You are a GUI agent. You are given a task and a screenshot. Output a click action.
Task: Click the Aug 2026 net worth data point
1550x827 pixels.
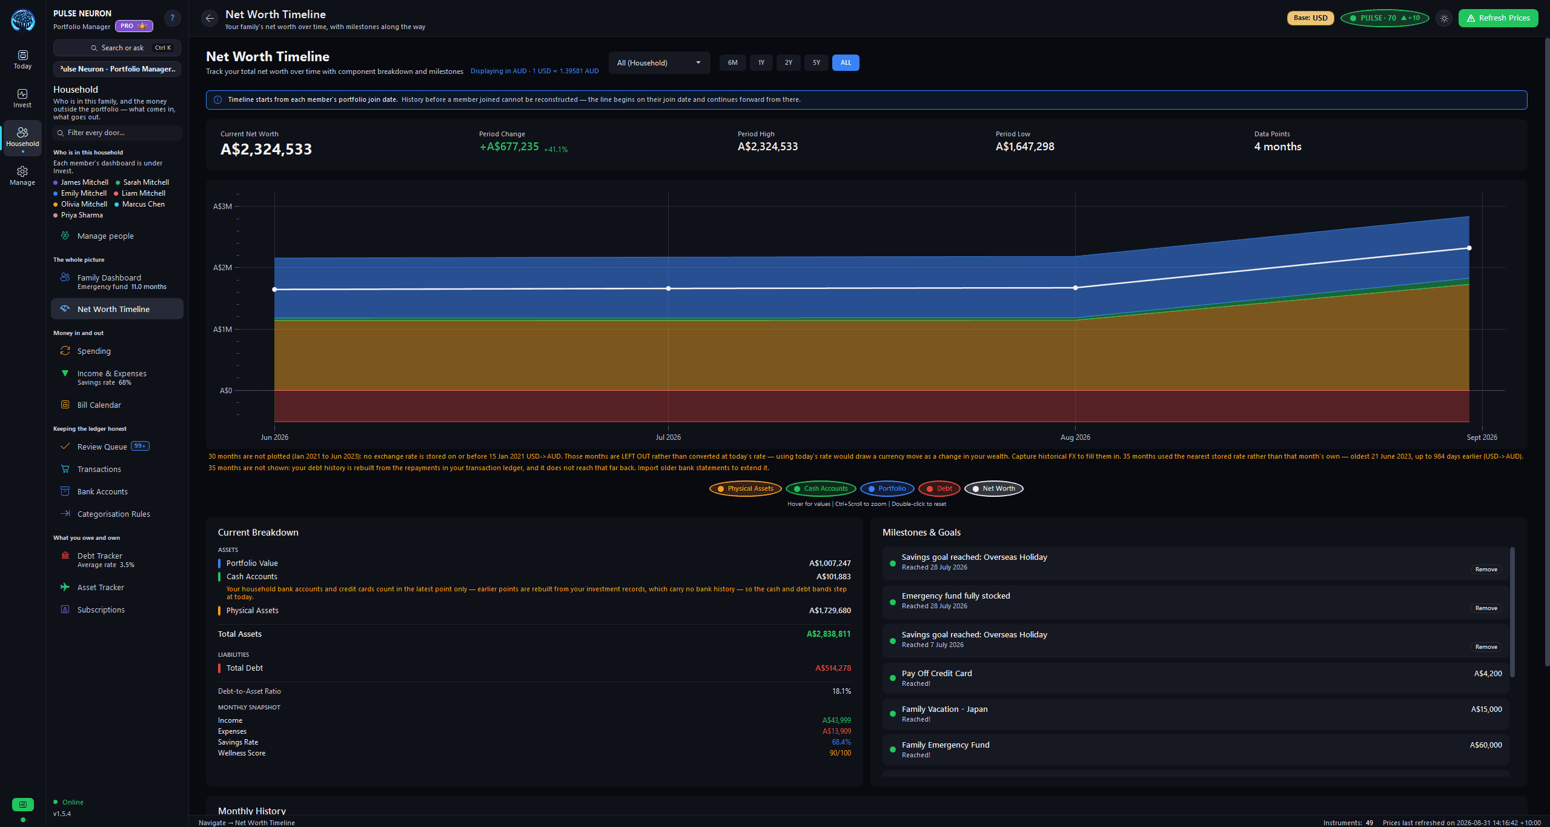pos(1075,288)
